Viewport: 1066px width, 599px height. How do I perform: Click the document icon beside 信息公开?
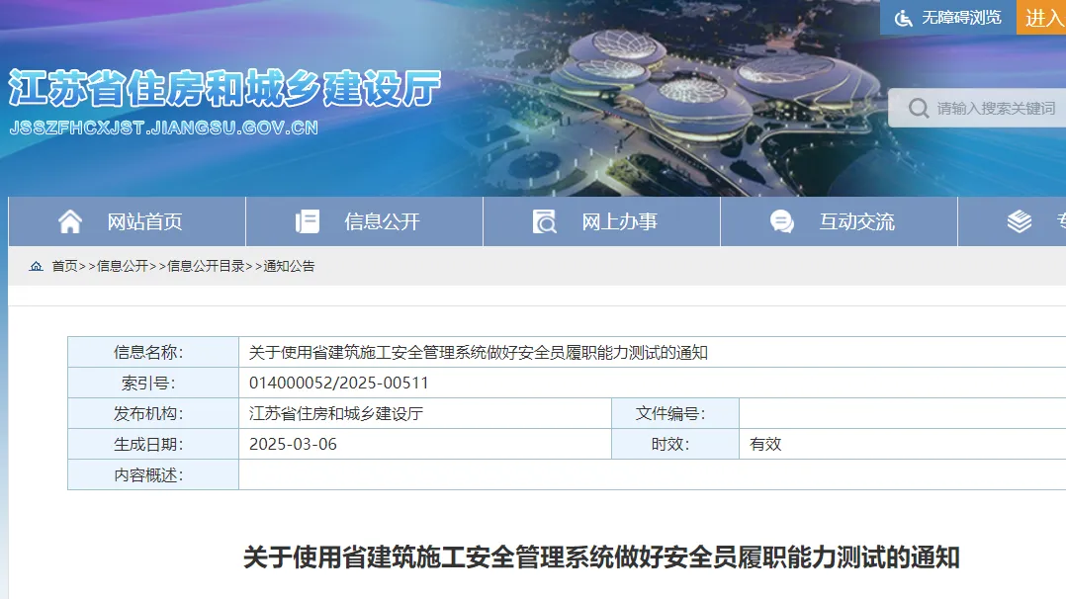(308, 220)
